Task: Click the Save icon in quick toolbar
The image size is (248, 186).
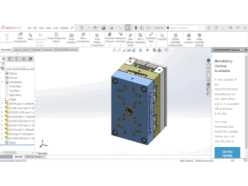Action: 103,28
